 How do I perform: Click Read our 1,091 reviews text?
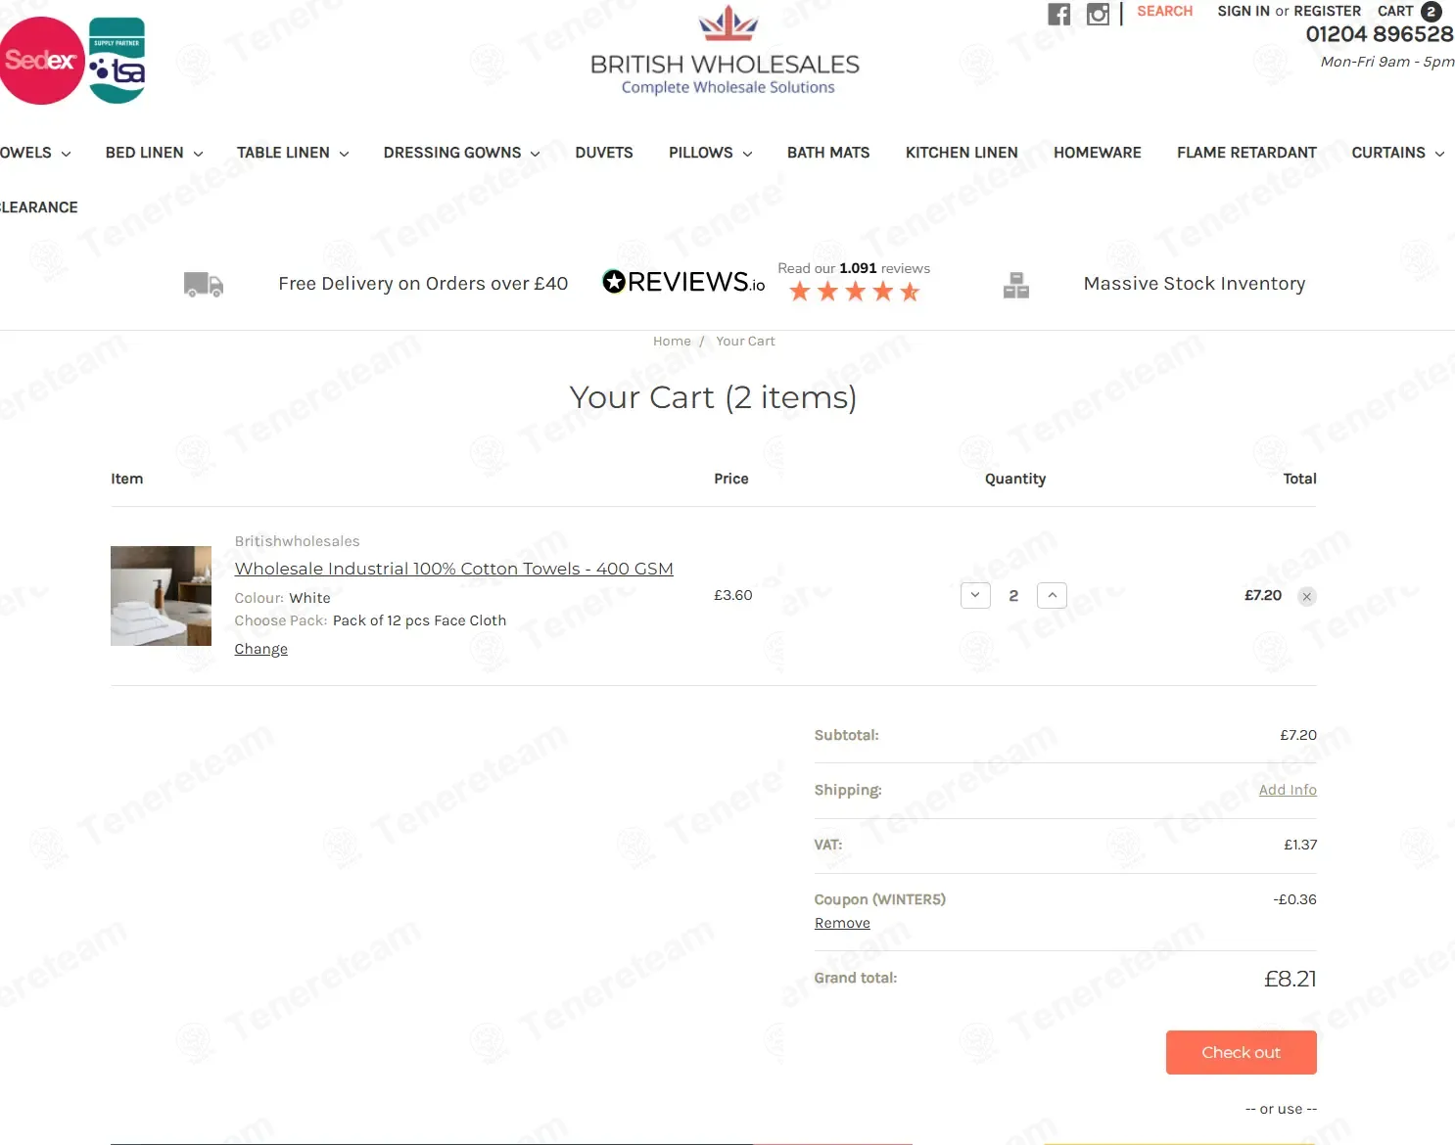click(854, 268)
